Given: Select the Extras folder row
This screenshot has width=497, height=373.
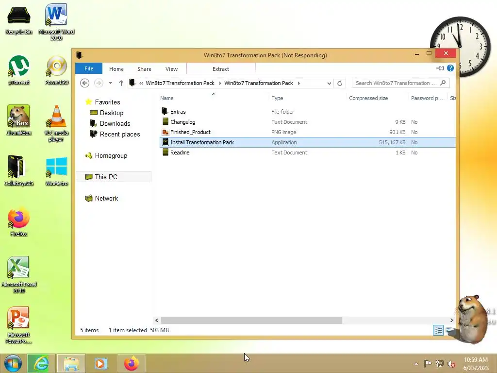Looking at the screenshot, I should [x=307, y=112].
